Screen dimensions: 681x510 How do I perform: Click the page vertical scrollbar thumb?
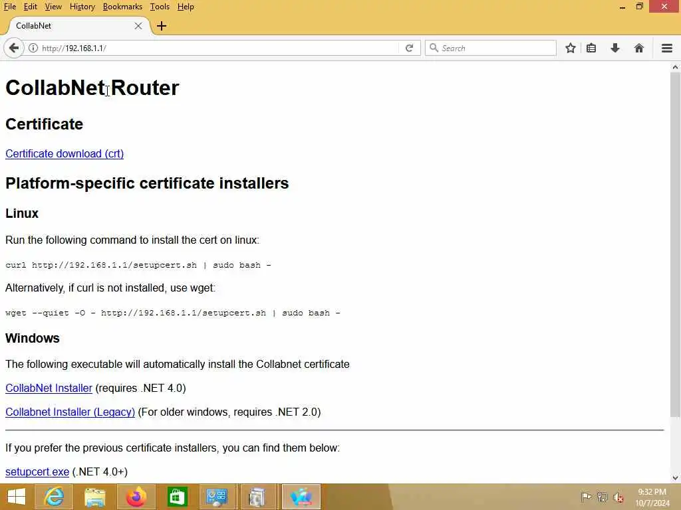coord(675,245)
